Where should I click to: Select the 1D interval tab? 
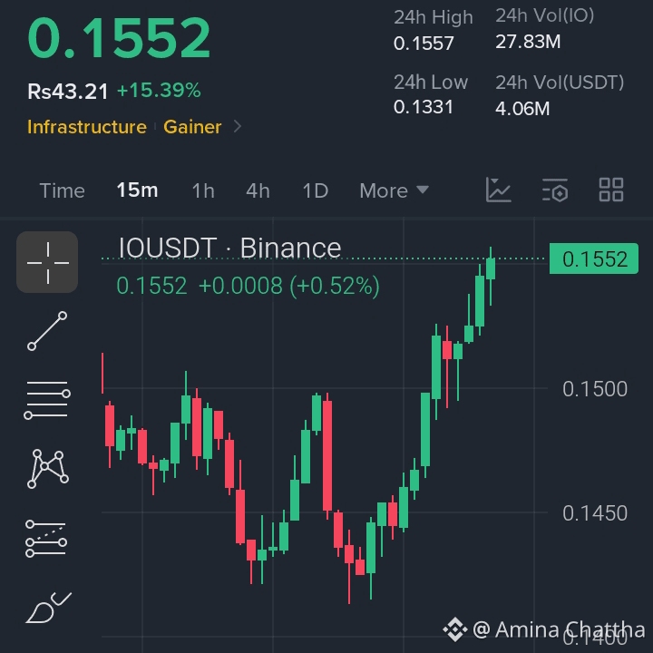pos(316,190)
